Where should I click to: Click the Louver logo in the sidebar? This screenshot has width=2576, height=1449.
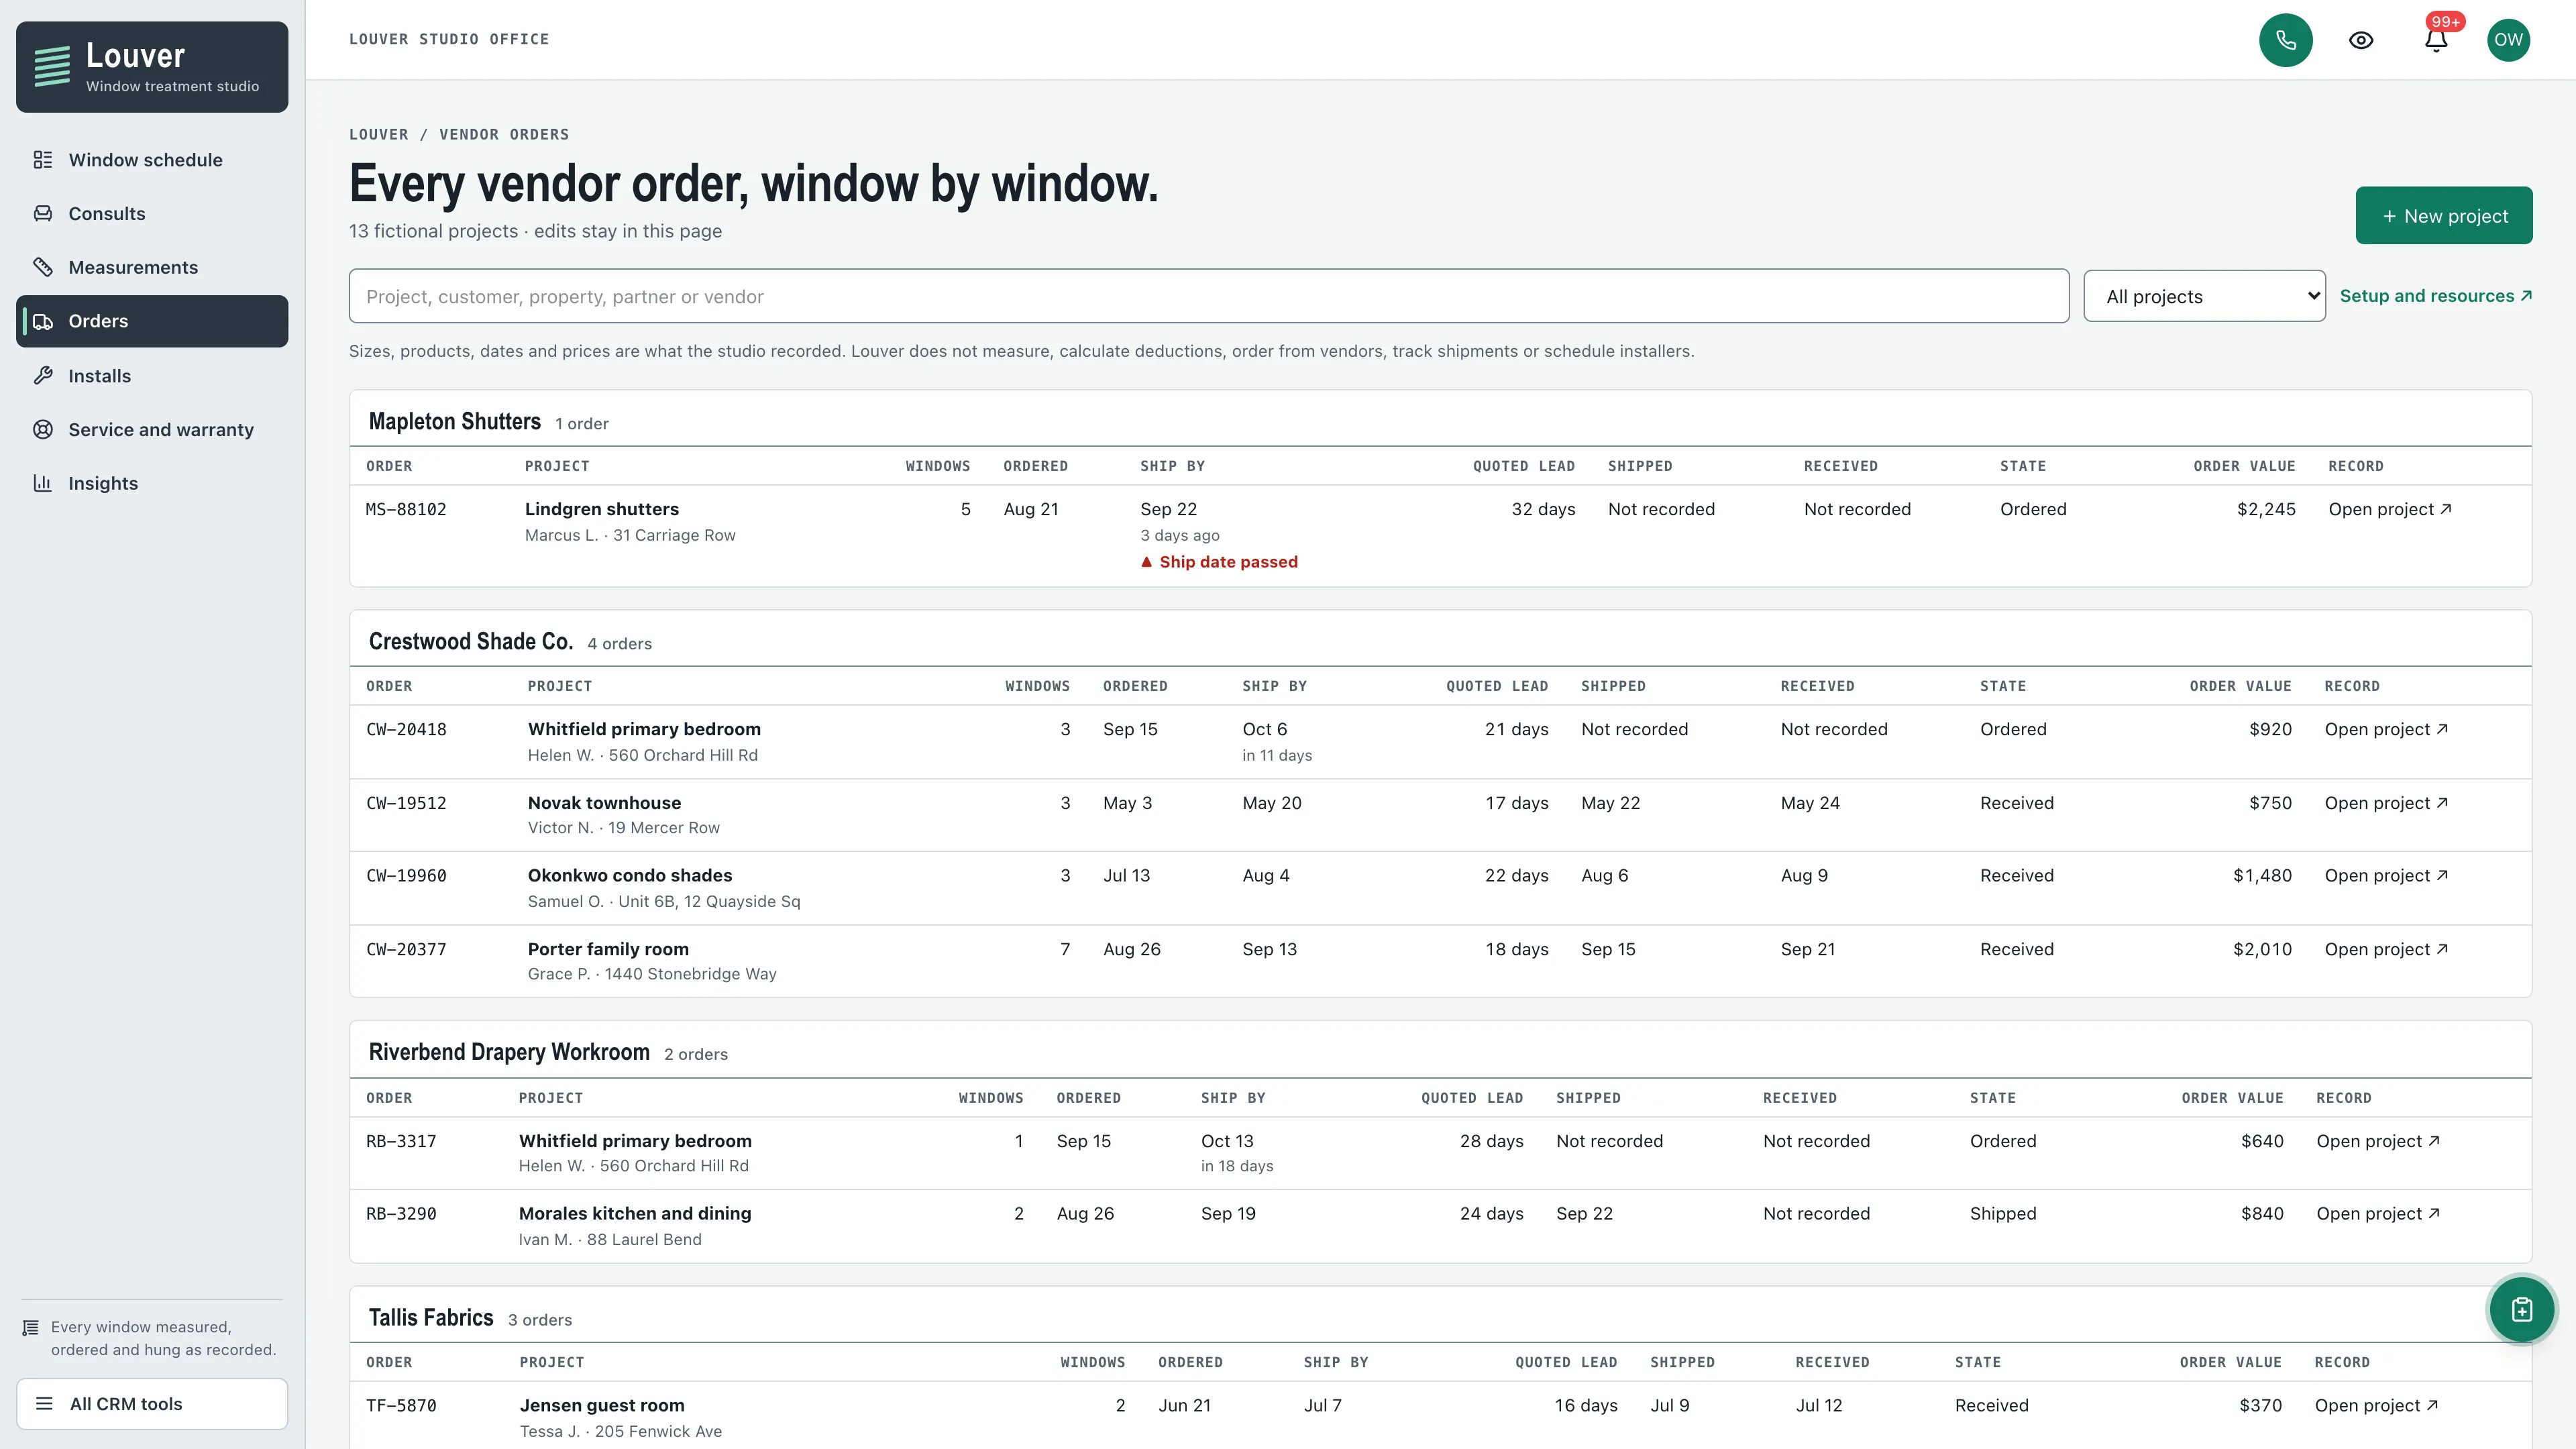(x=152, y=67)
